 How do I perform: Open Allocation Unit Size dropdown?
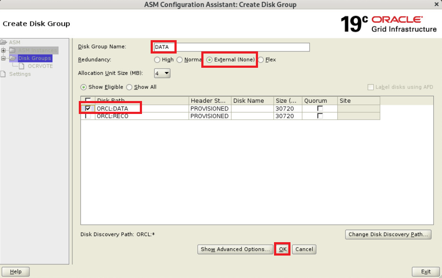point(162,73)
